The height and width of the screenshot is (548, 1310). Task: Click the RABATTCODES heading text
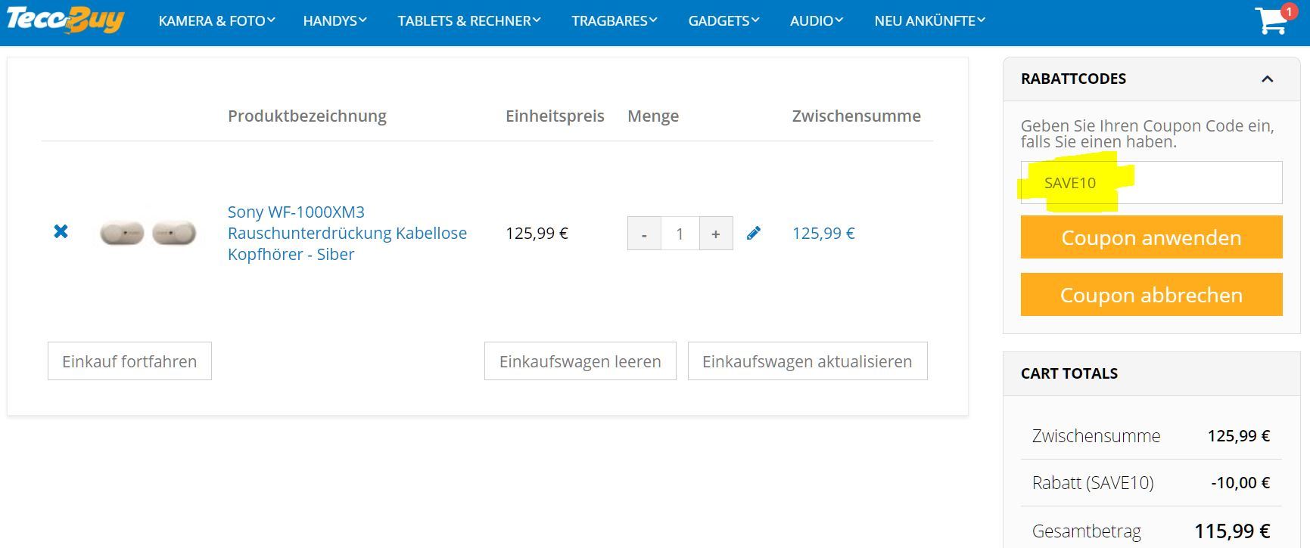pos(1073,79)
